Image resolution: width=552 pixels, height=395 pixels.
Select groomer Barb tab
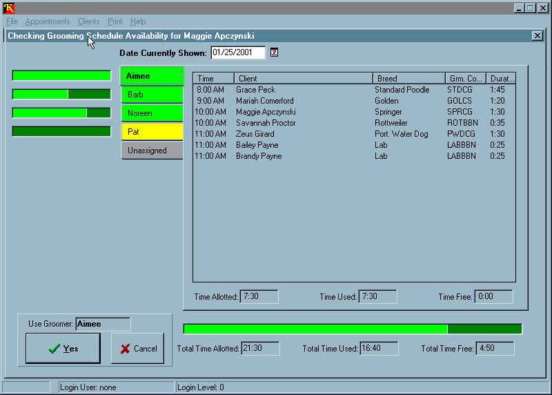(152, 95)
